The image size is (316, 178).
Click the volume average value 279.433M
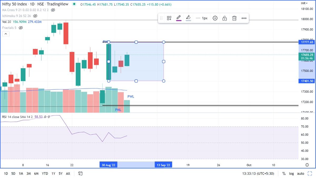click(x=35, y=22)
